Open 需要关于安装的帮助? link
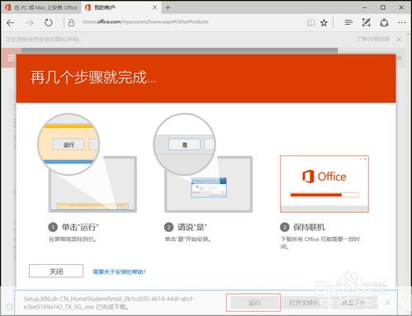The width and height of the screenshot is (412, 316). point(119,272)
